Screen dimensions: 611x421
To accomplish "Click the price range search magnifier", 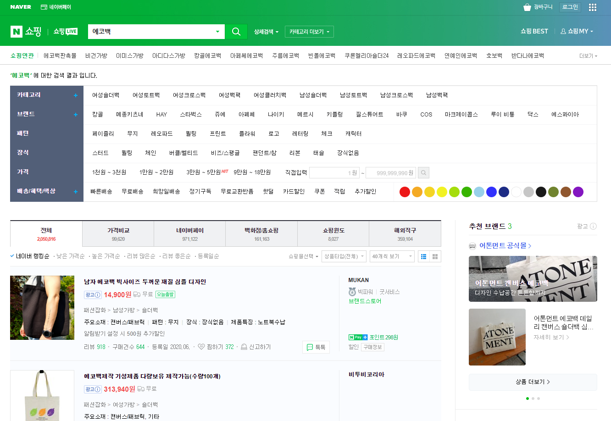I will 424,173.
